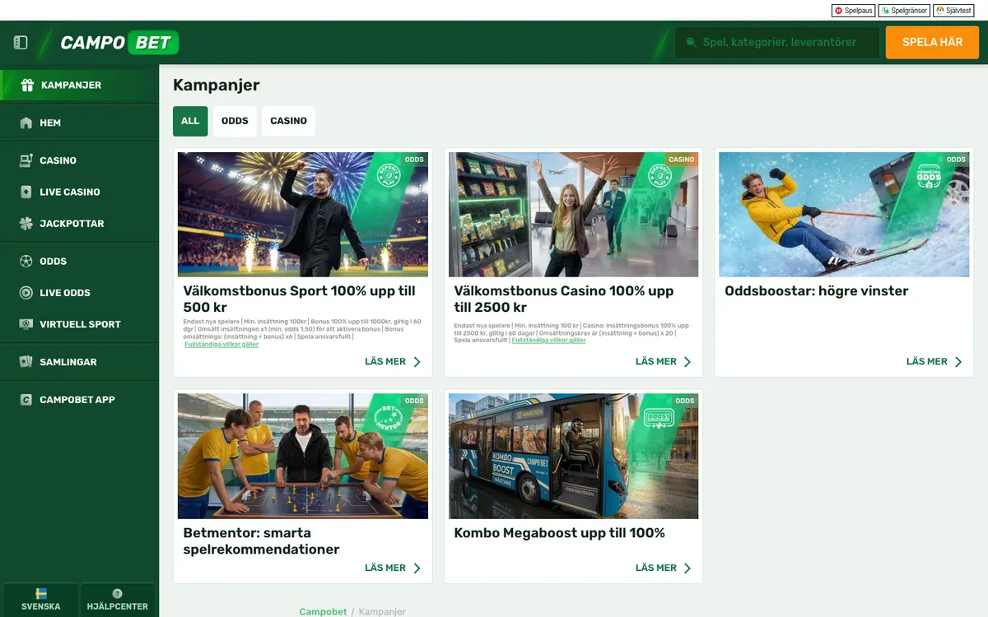Click the search magnifier icon
Screen dimensions: 988x617
tap(691, 42)
